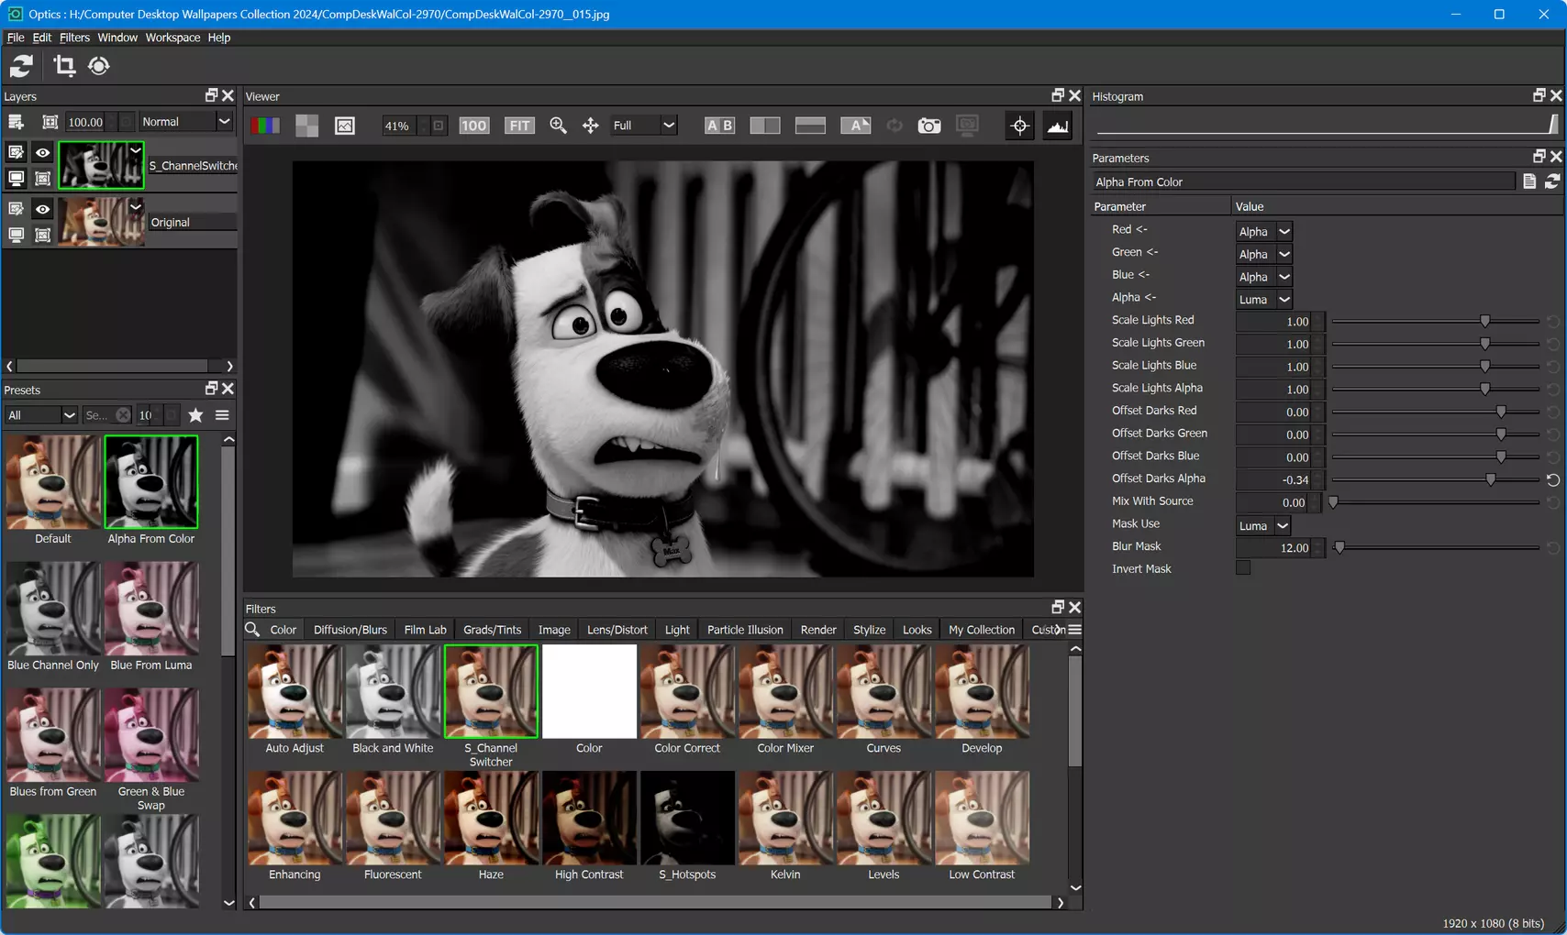This screenshot has width=1567, height=935.
Task: Select the High Contrast filter
Action: pos(589,826)
